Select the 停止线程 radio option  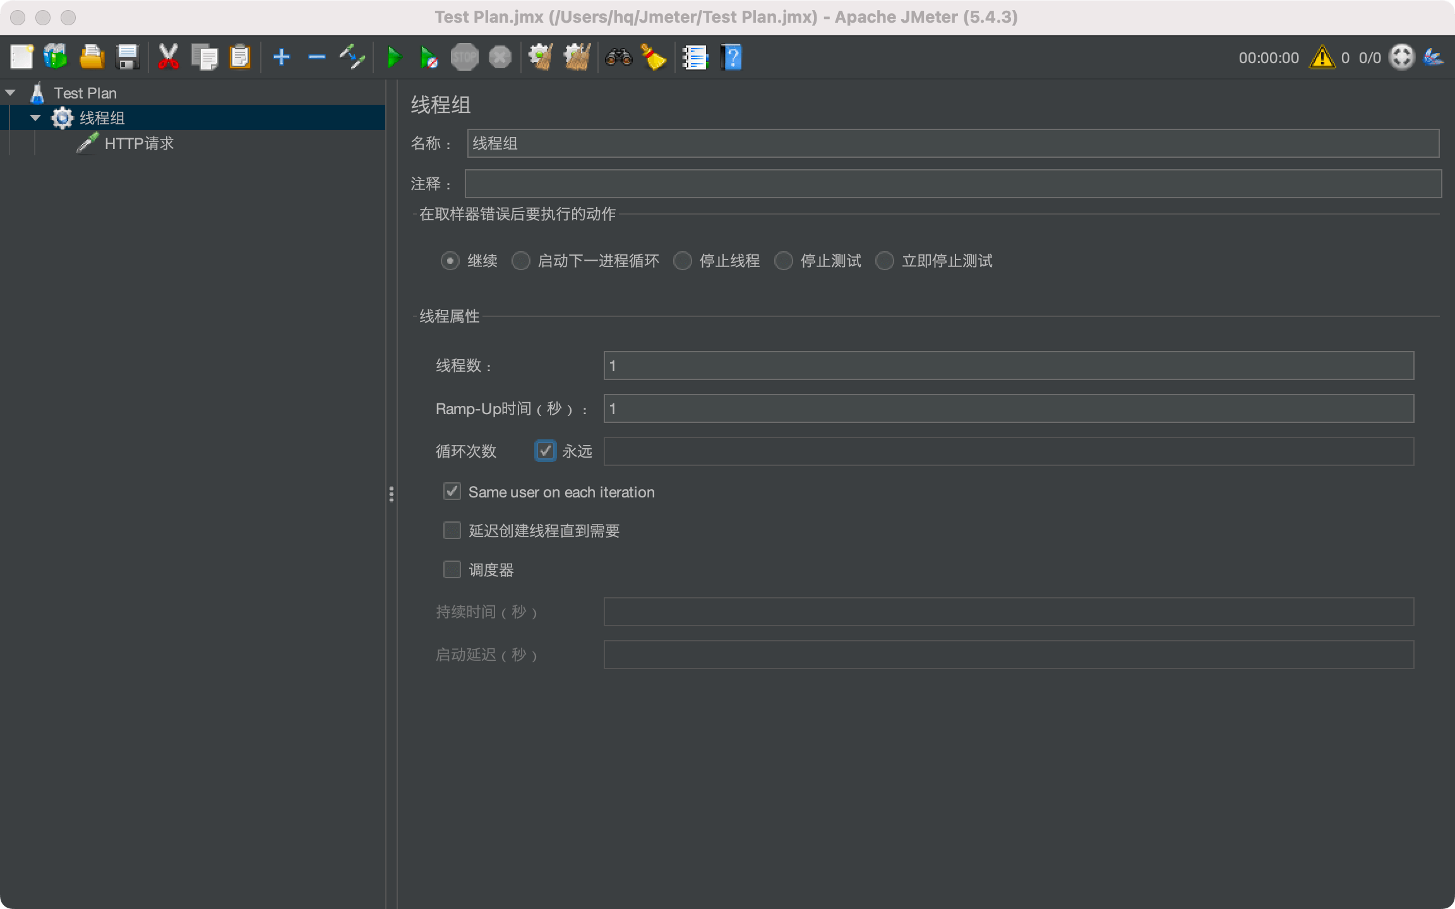click(x=683, y=261)
